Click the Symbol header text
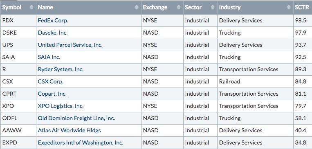The height and width of the screenshot is (149, 312). point(12,7)
